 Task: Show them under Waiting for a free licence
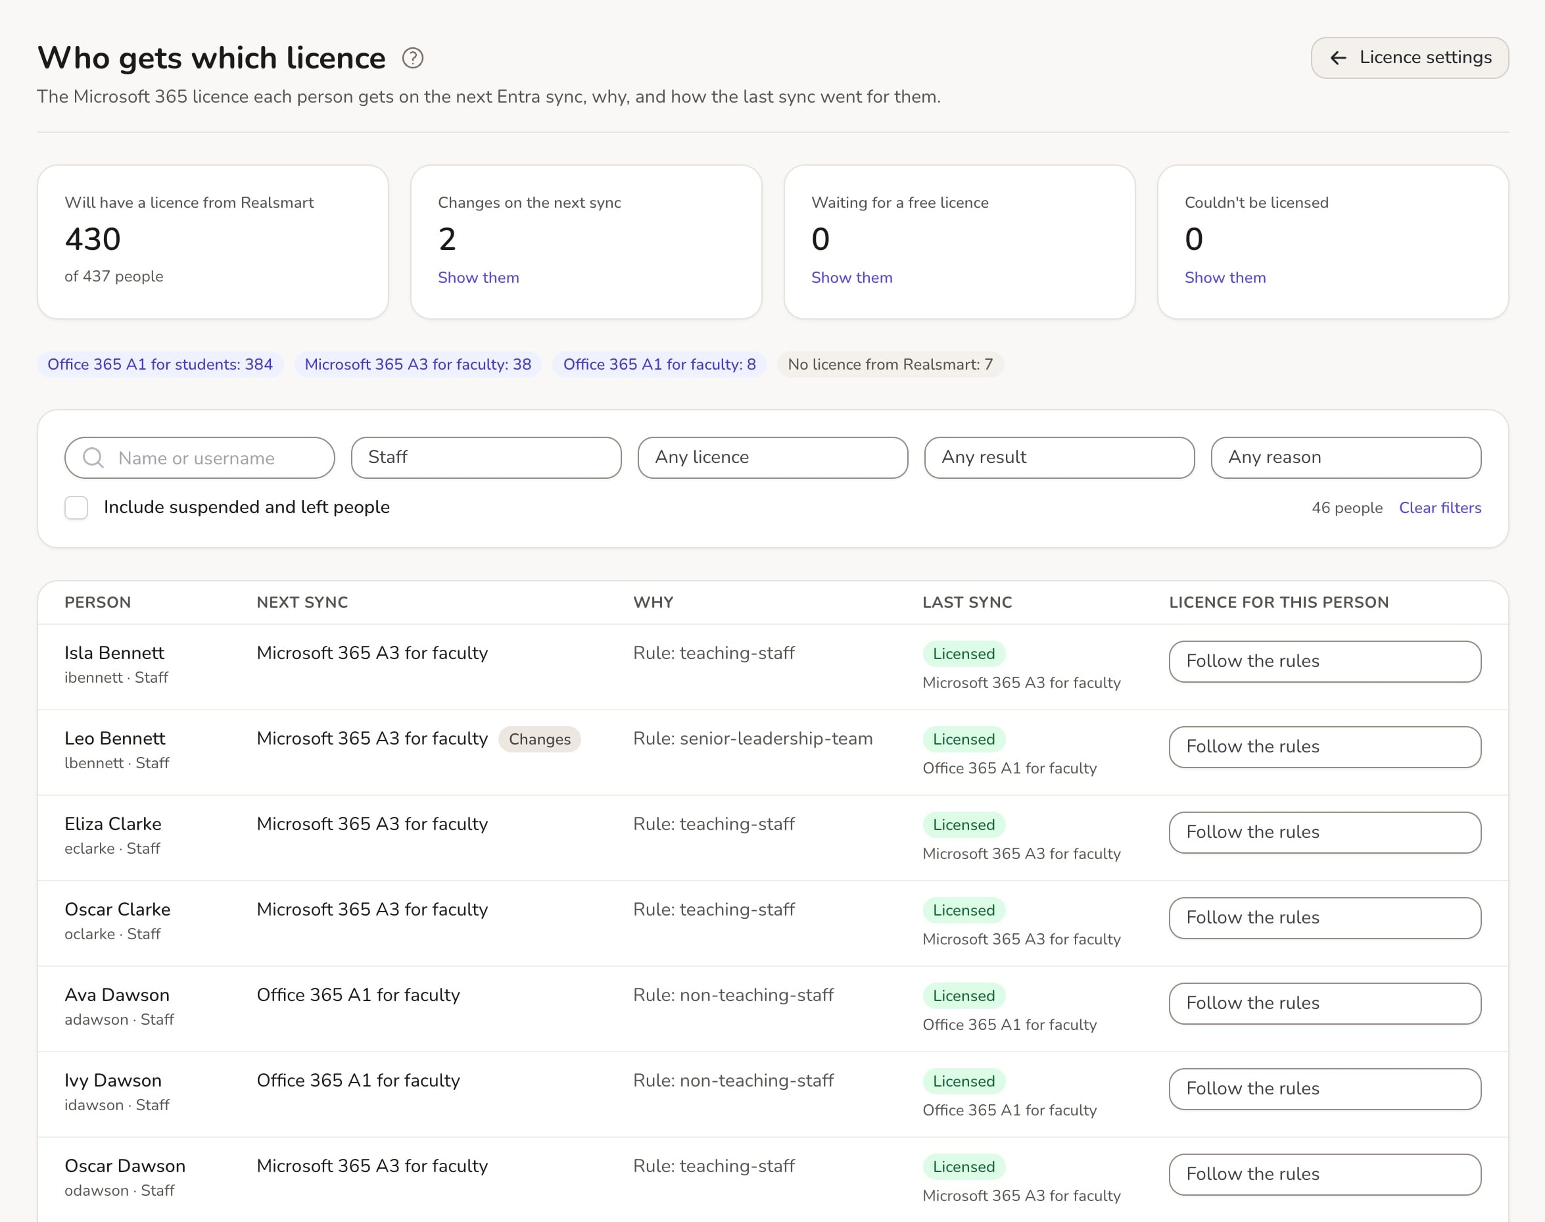[x=852, y=278]
